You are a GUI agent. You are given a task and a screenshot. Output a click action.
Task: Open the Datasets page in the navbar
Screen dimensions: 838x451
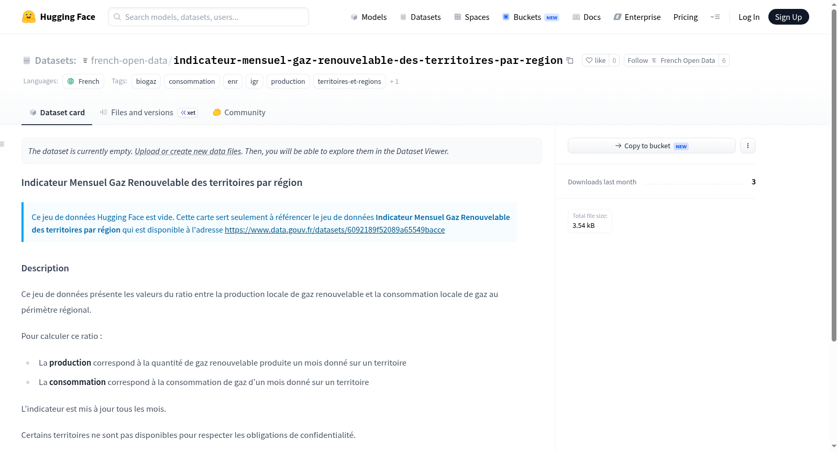pos(420,17)
